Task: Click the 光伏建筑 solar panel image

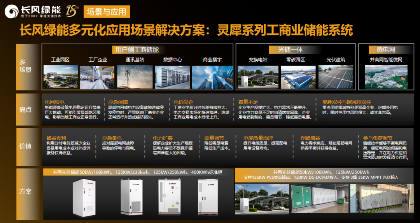Action: pos(335,77)
